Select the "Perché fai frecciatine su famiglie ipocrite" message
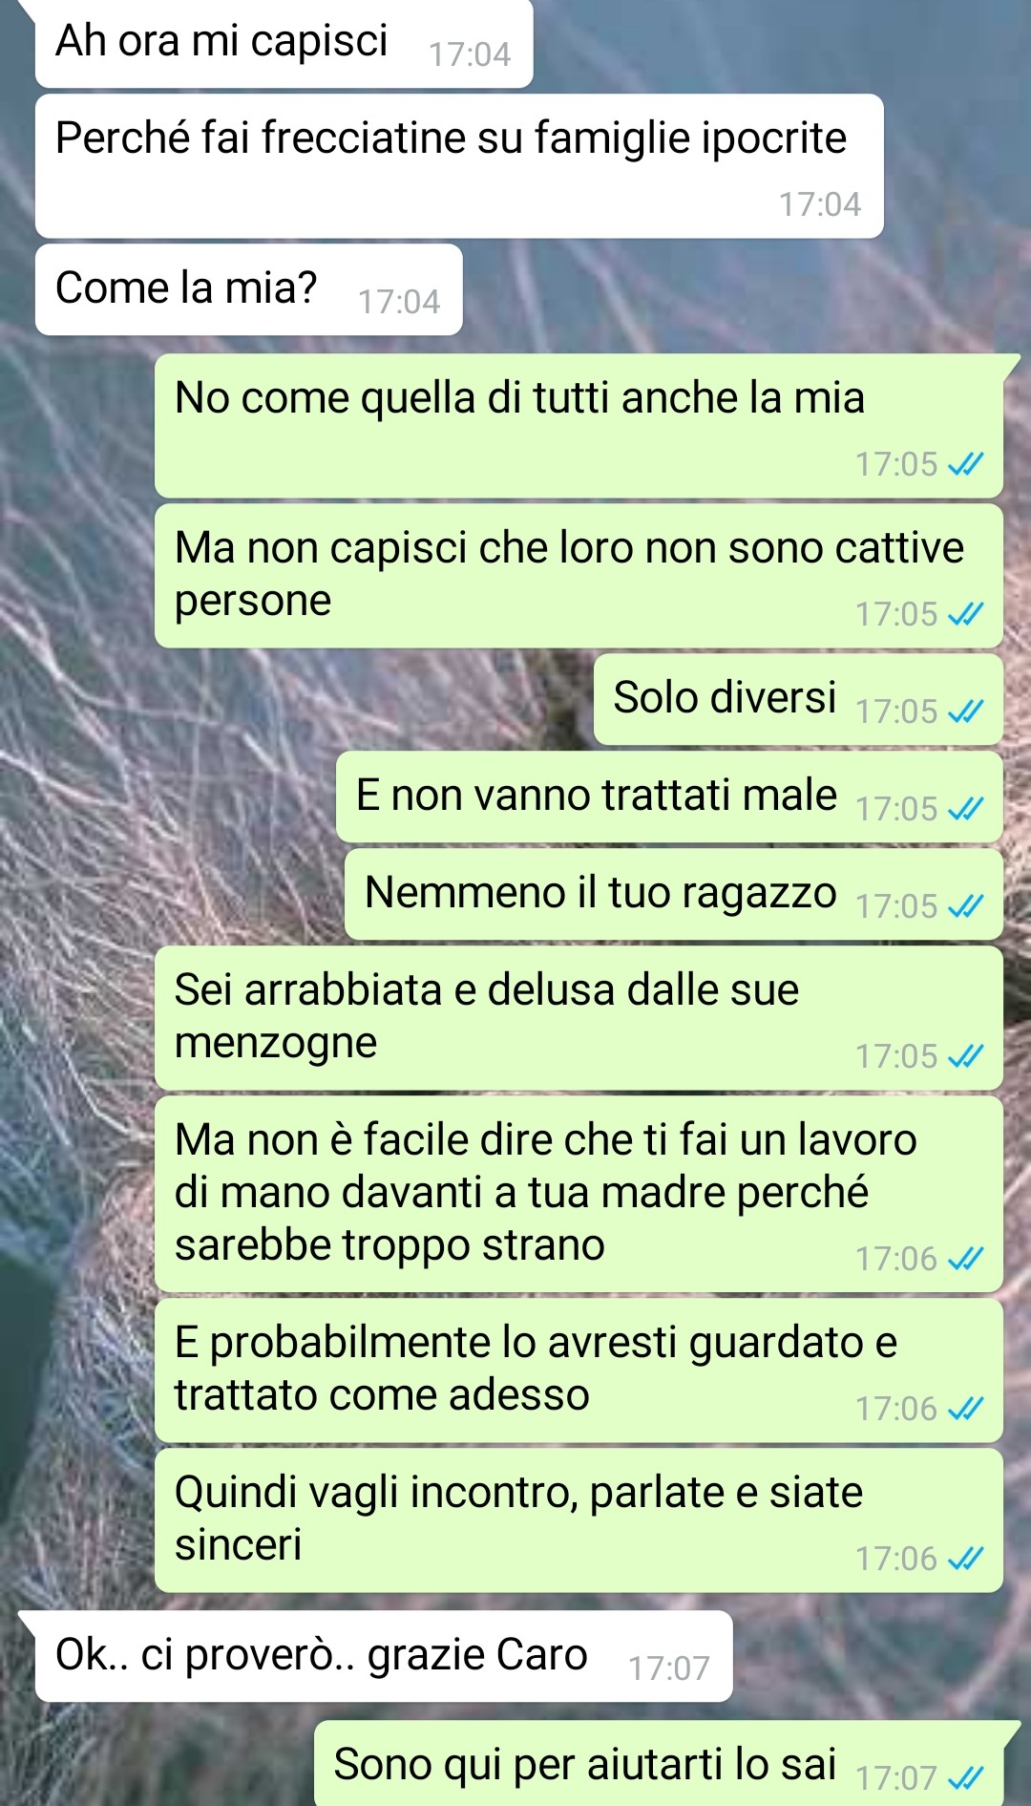The width and height of the screenshot is (1031, 1806). tap(459, 166)
